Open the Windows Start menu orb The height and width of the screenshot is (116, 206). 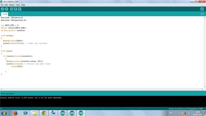pyautogui.click(x=4, y=113)
